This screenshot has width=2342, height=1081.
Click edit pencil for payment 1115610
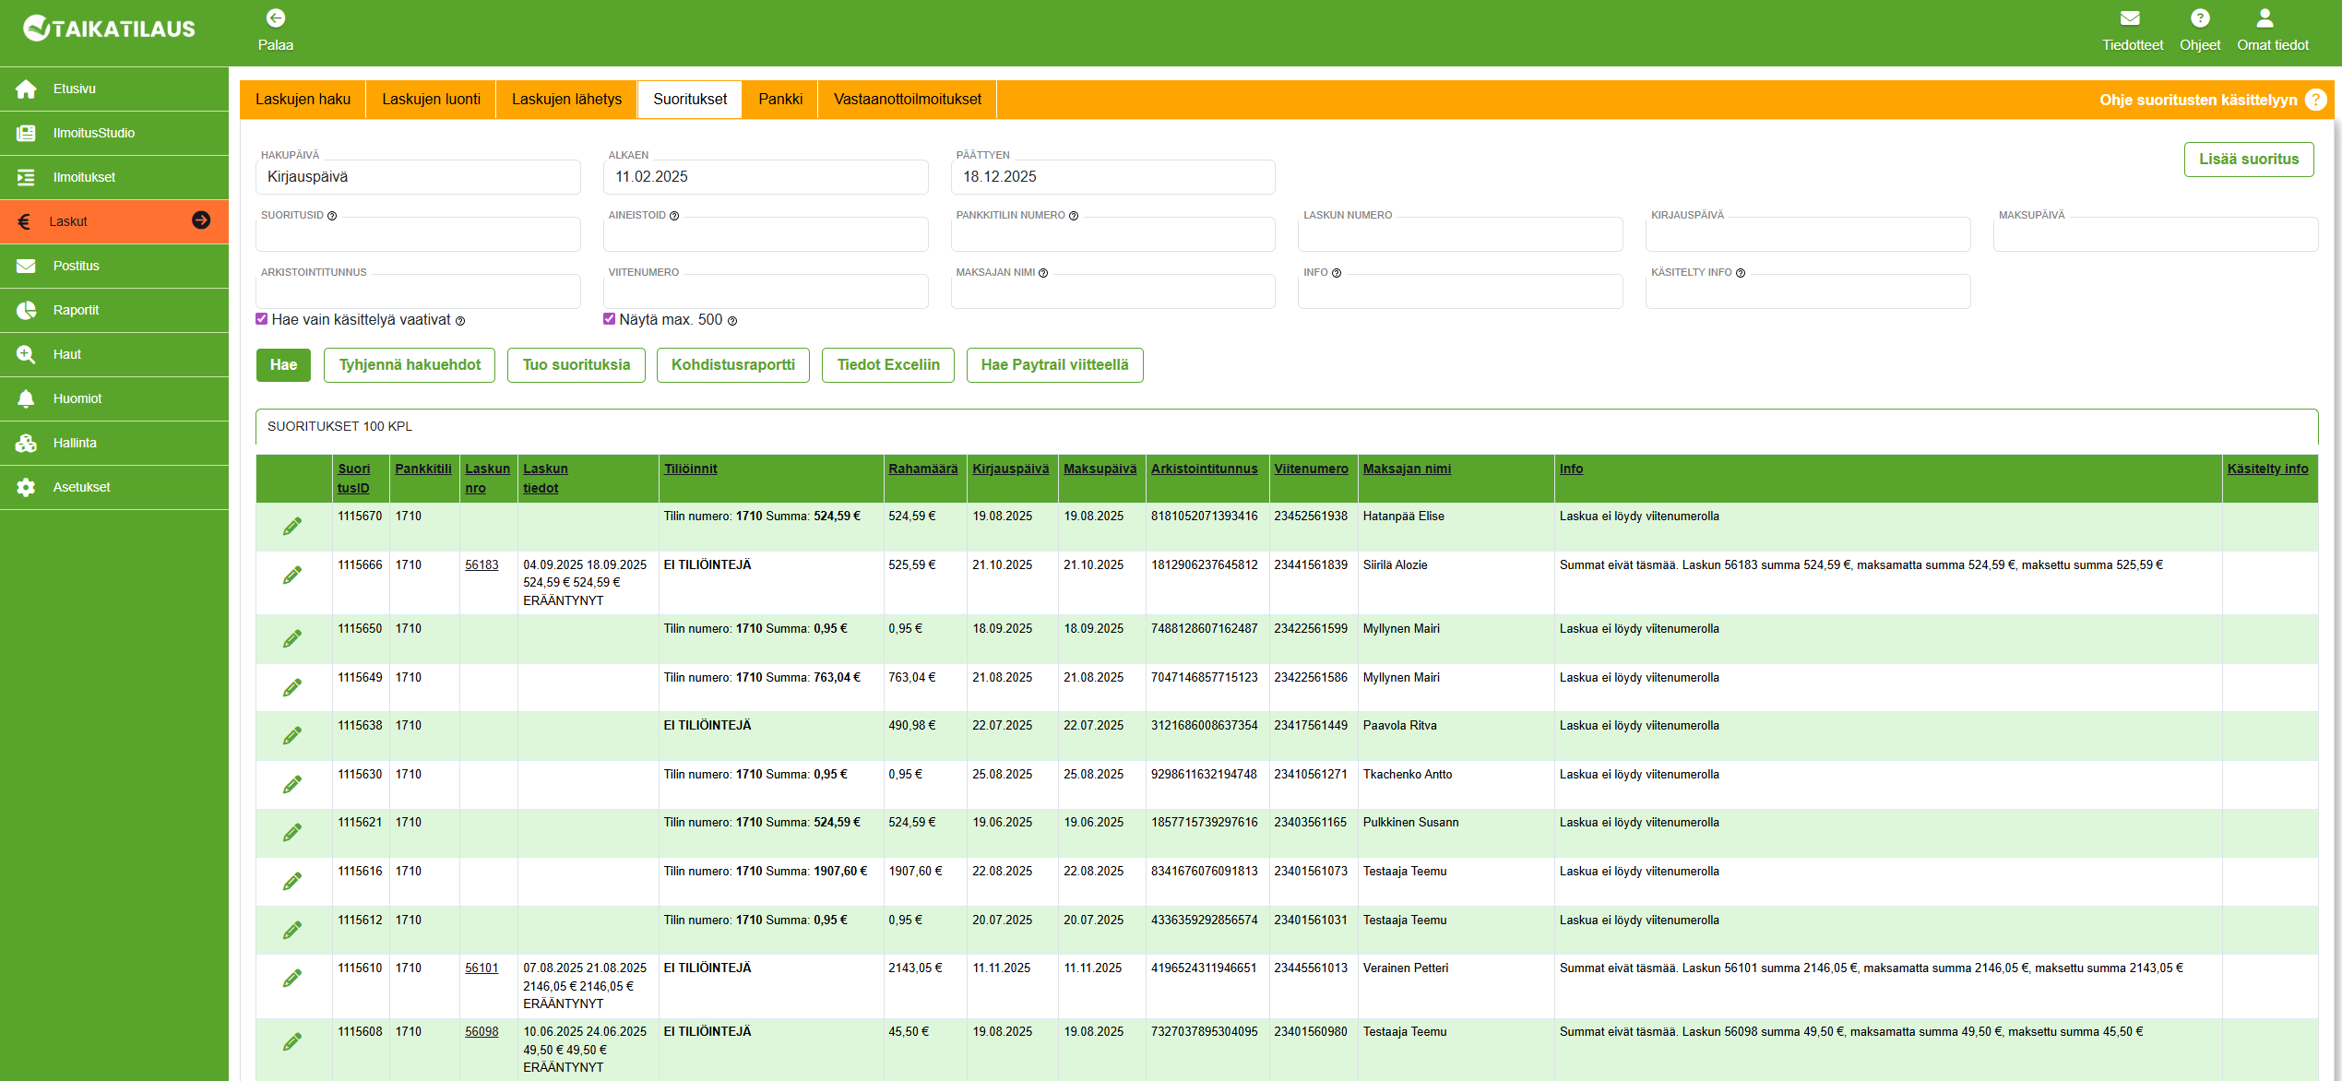(x=292, y=979)
